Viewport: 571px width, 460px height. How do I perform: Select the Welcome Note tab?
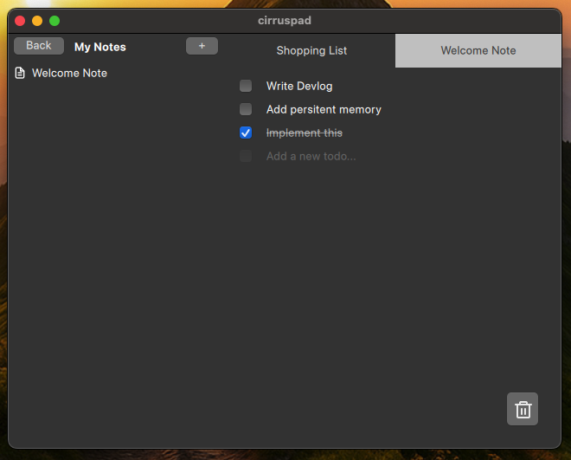(478, 50)
